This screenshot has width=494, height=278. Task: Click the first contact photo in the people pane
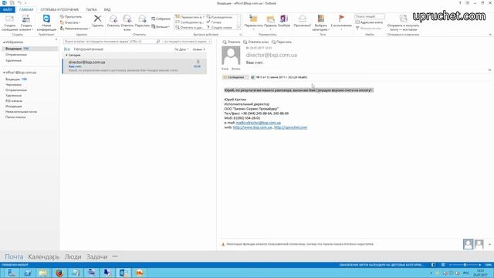point(468,244)
